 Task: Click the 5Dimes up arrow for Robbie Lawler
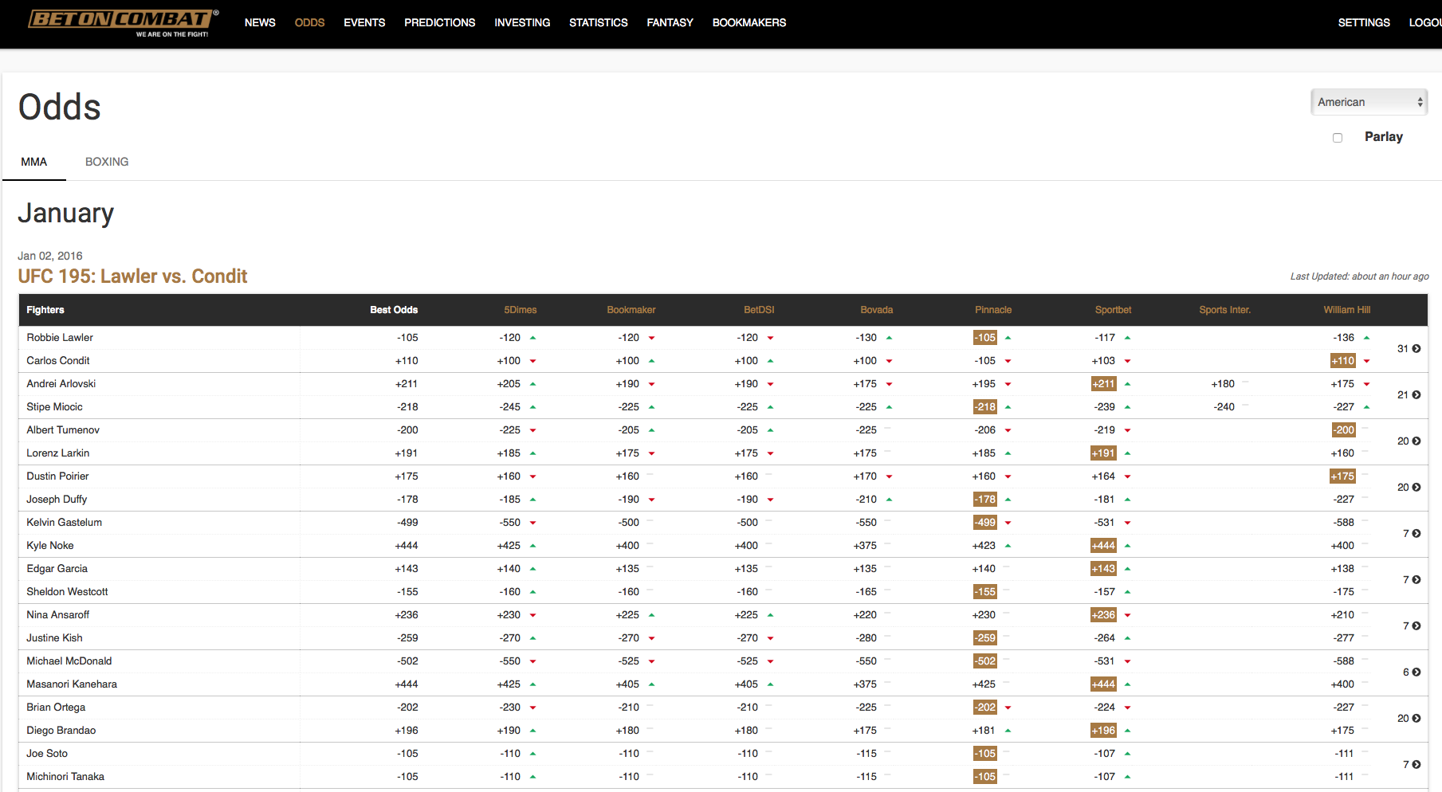tap(532, 338)
